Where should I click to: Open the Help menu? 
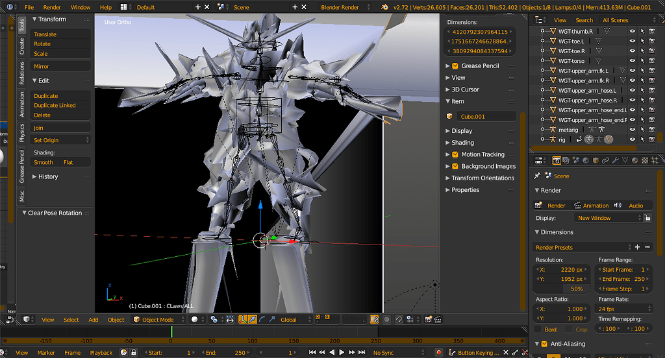106,7
